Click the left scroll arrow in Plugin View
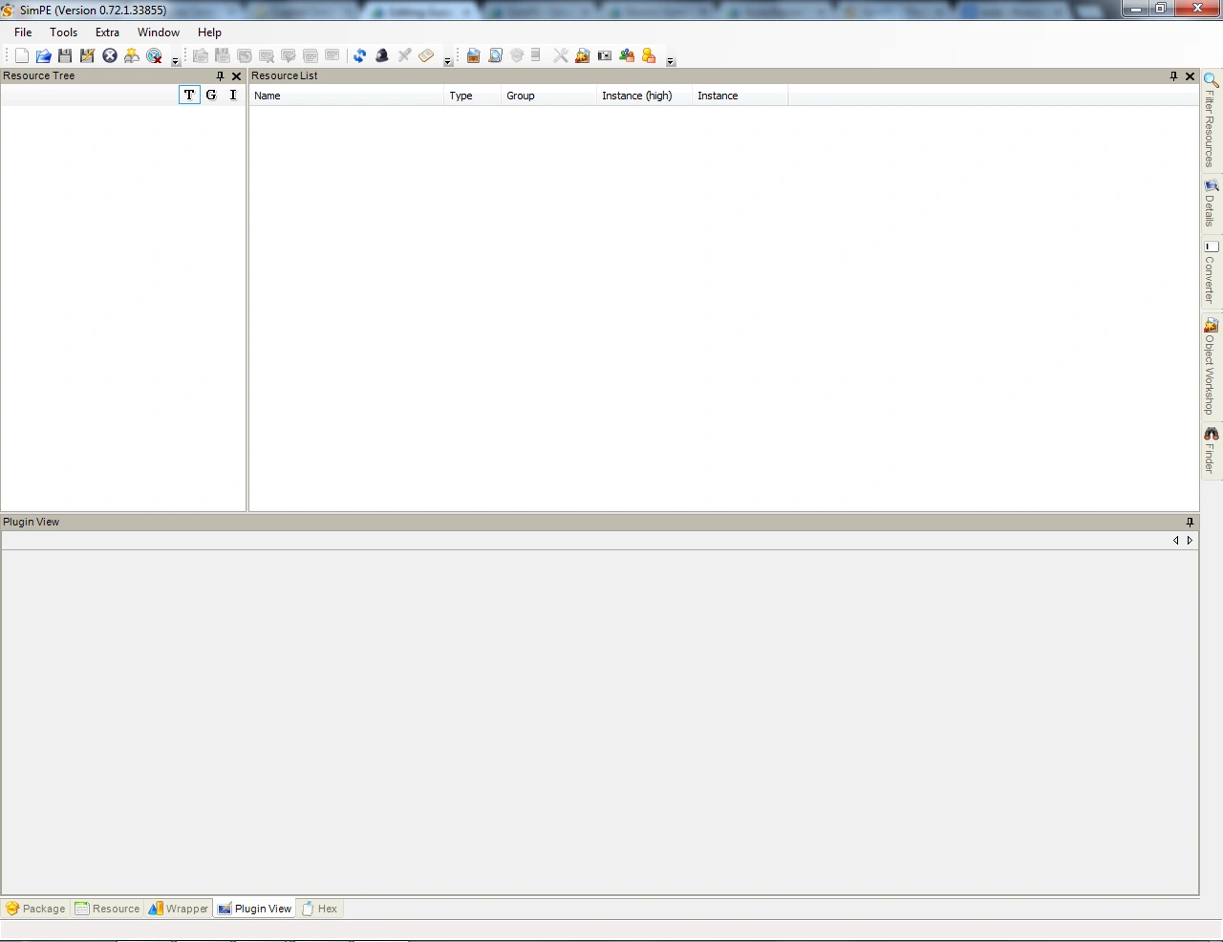The height and width of the screenshot is (942, 1223). (1176, 541)
